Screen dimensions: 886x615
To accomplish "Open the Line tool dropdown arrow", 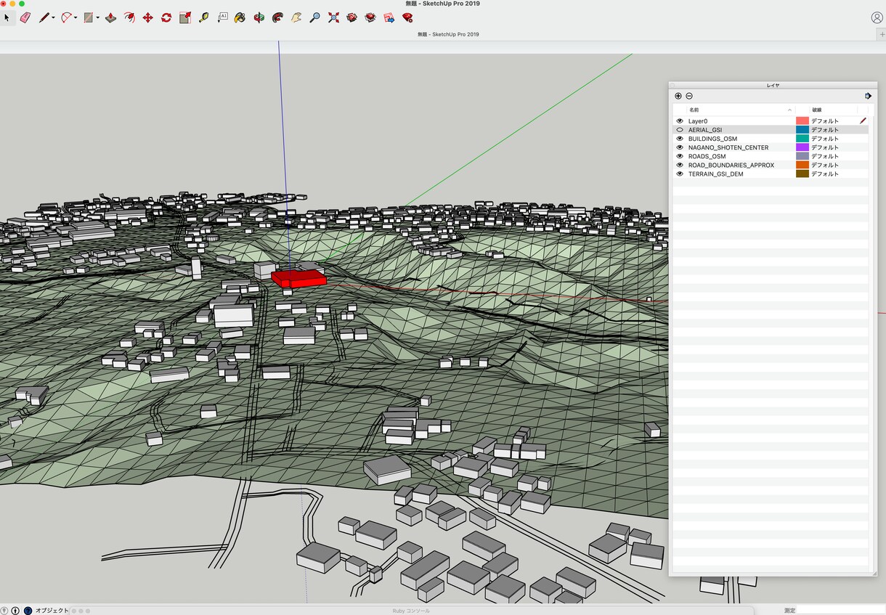I will click(x=54, y=18).
